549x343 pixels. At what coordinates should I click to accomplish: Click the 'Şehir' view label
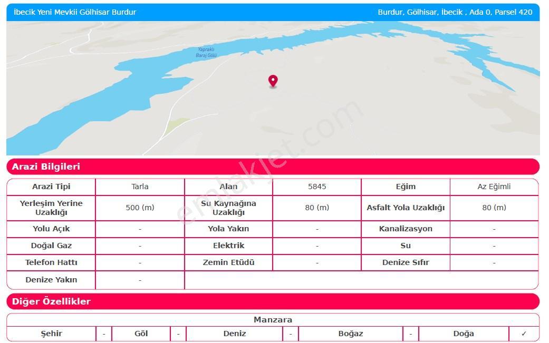[52, 334]
